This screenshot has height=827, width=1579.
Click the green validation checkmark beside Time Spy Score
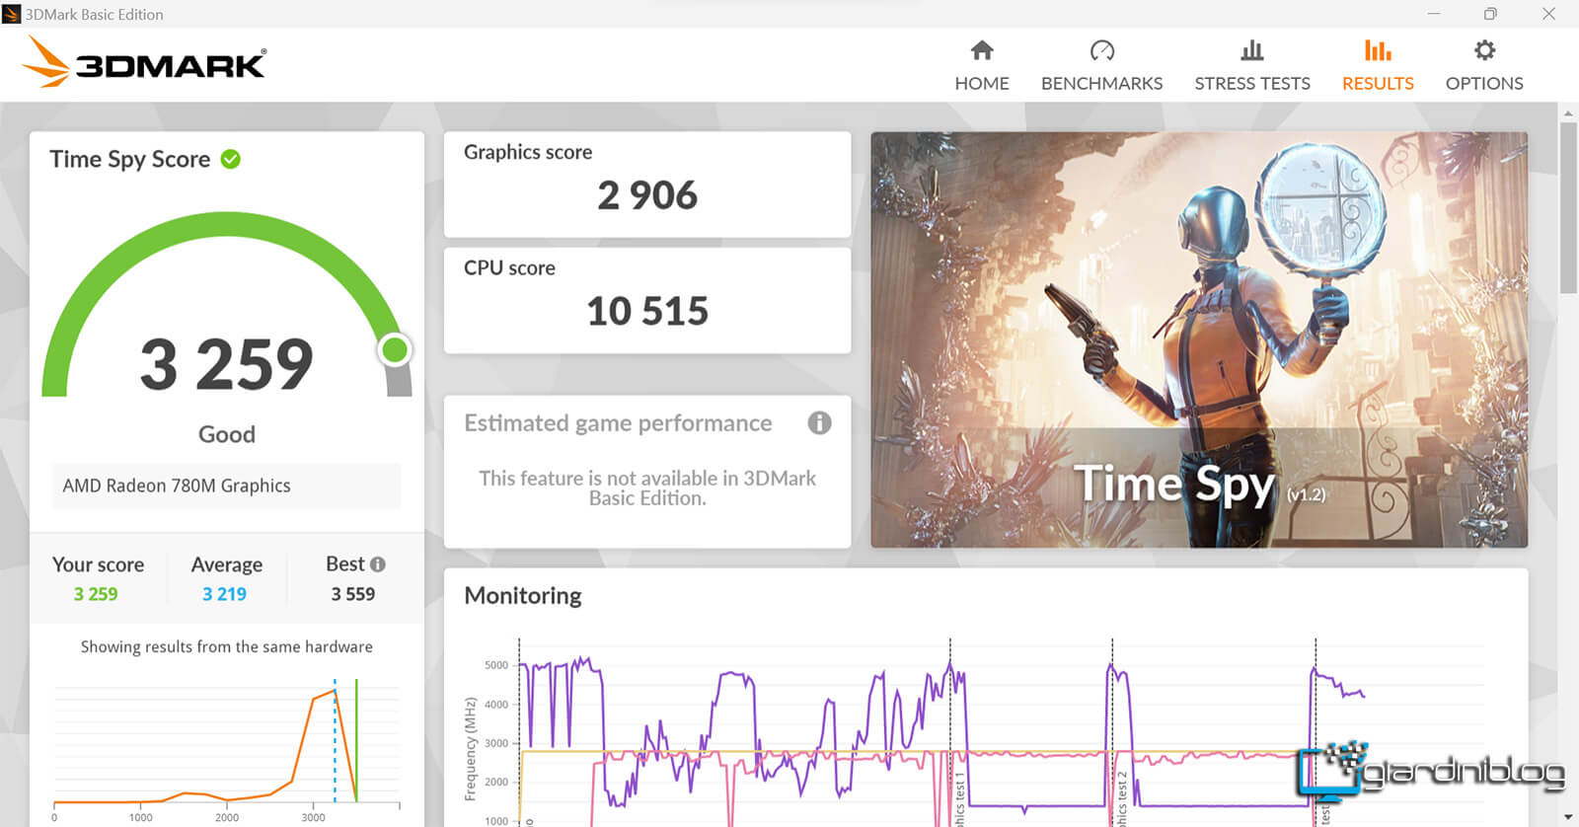click(x=231, y=159)
